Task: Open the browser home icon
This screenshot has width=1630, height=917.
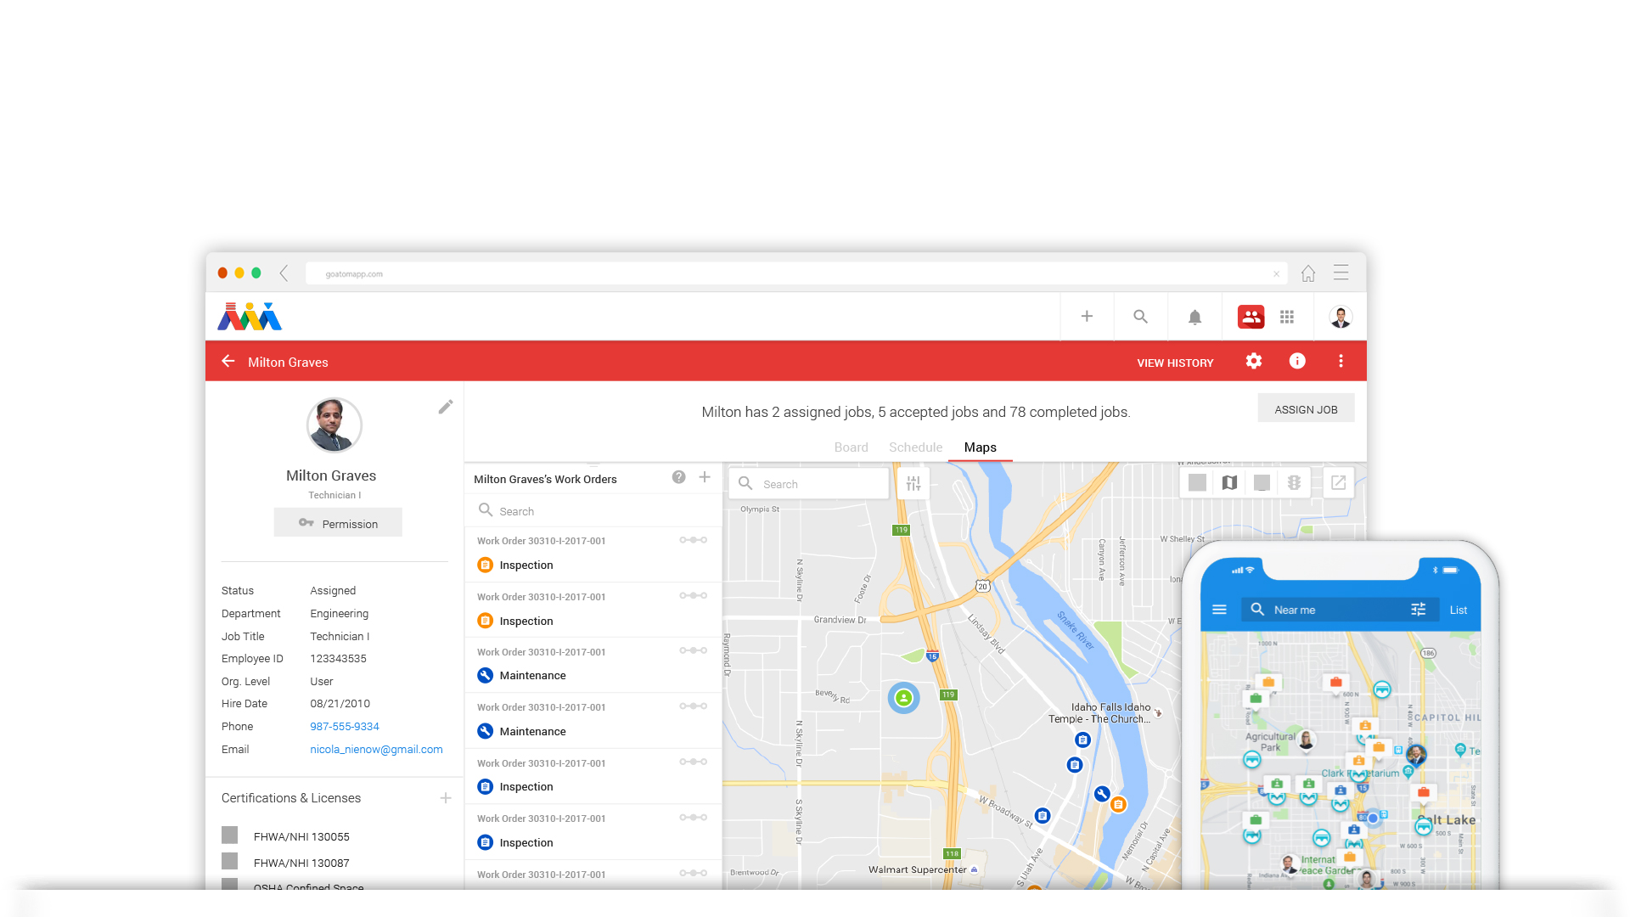Action: [x=1308, y=273]
